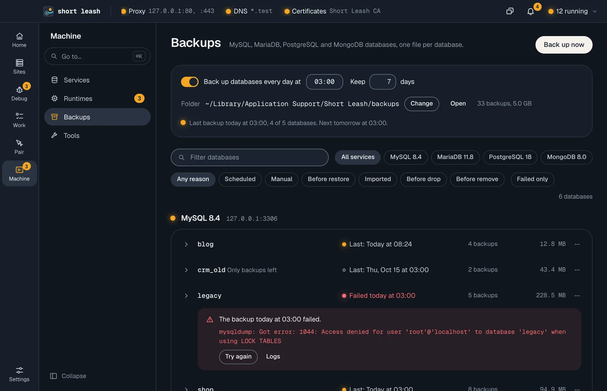
Task: Show Failed only backups
Action: [x=532, y=179]
